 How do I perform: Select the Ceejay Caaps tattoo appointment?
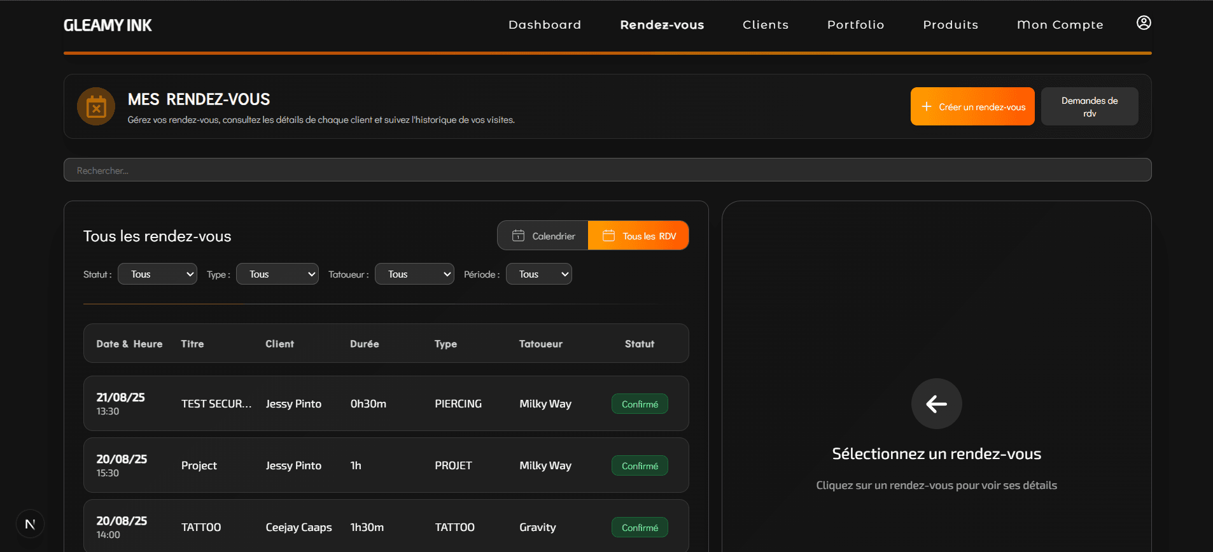pos(386,527)
